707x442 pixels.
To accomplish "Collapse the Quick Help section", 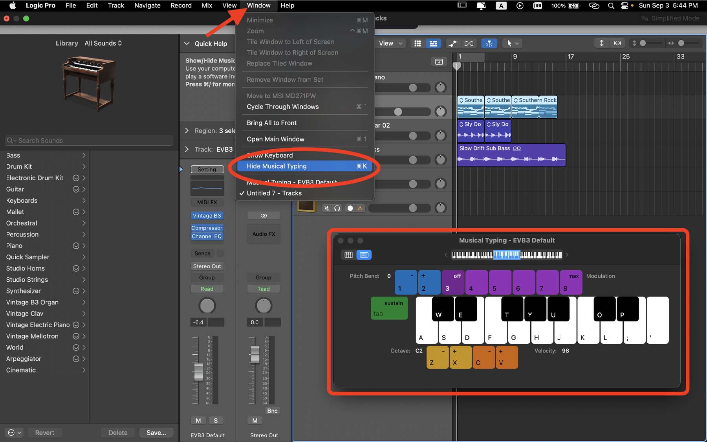I will point(187,44).
